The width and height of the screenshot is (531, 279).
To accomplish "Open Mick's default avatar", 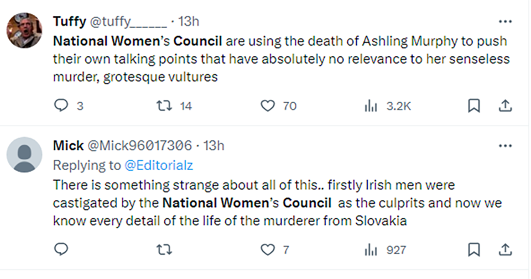I will (24, 155).
